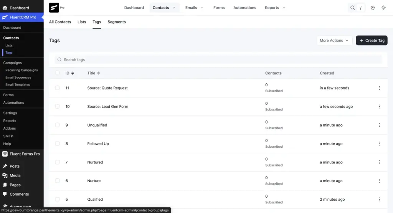Switch to the All Contacts tab

point(60,22)
